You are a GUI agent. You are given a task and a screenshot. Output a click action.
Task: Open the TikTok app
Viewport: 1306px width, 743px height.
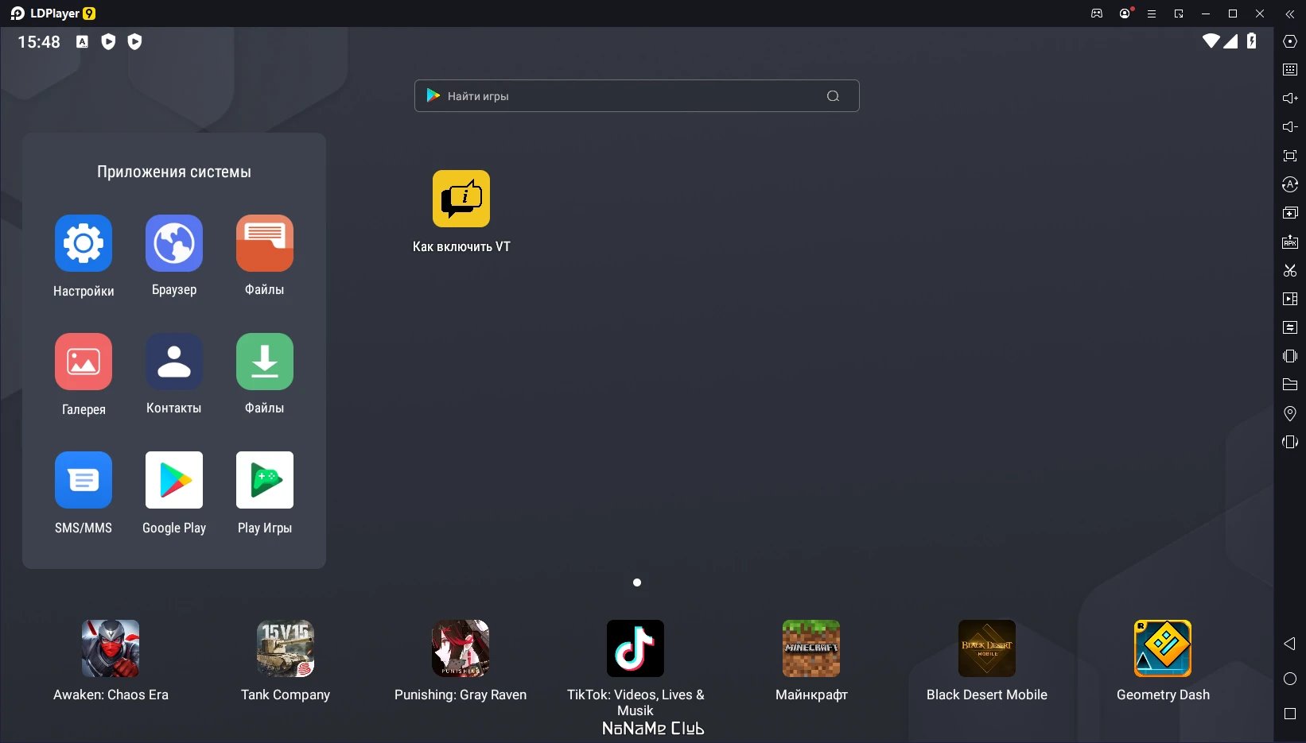tap(636, 648)
